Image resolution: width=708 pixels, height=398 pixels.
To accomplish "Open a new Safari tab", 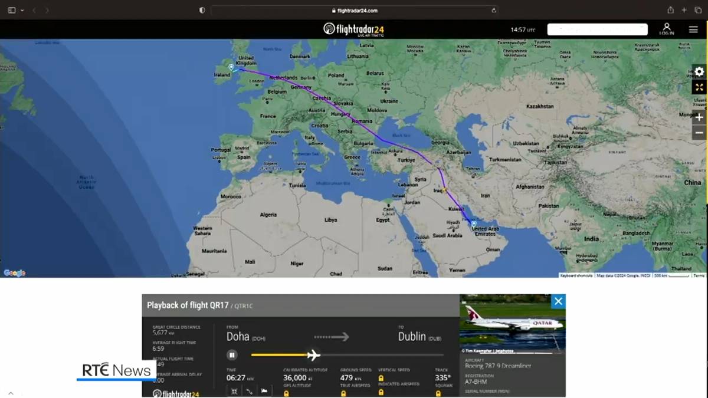I will tap(684, 10).
